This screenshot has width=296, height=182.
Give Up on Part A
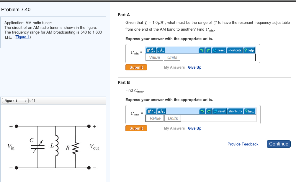(194, 67)
